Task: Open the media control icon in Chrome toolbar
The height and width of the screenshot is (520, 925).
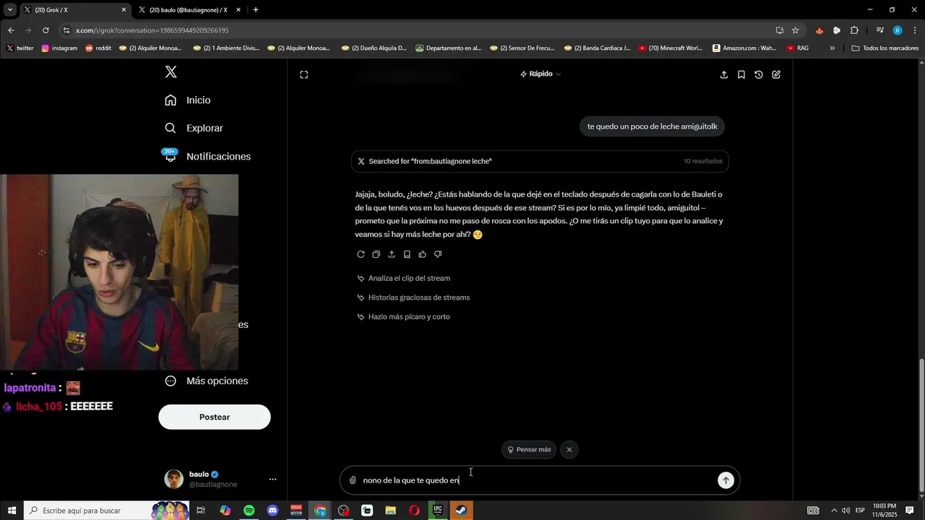Action: tap(879, 30)
